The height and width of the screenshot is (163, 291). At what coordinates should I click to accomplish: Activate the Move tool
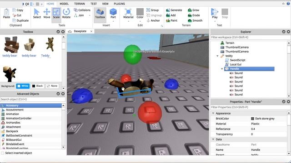[46, 14]
